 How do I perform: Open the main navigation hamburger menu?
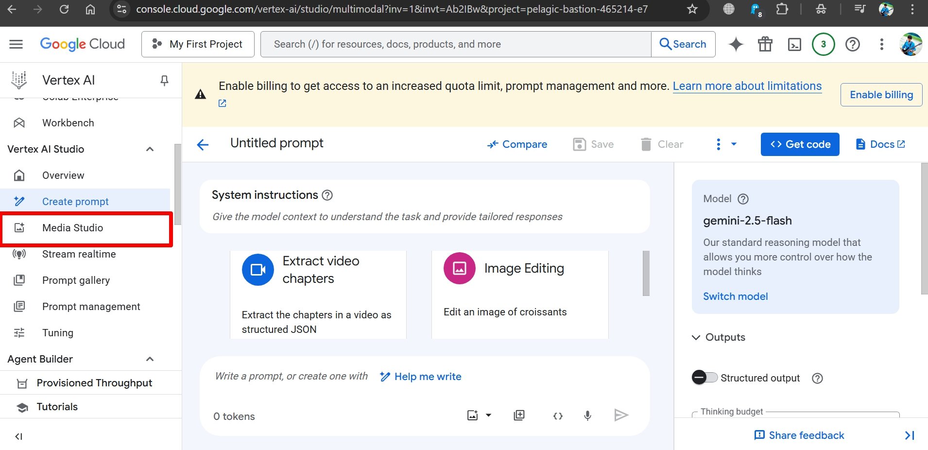tap(16, 44)
